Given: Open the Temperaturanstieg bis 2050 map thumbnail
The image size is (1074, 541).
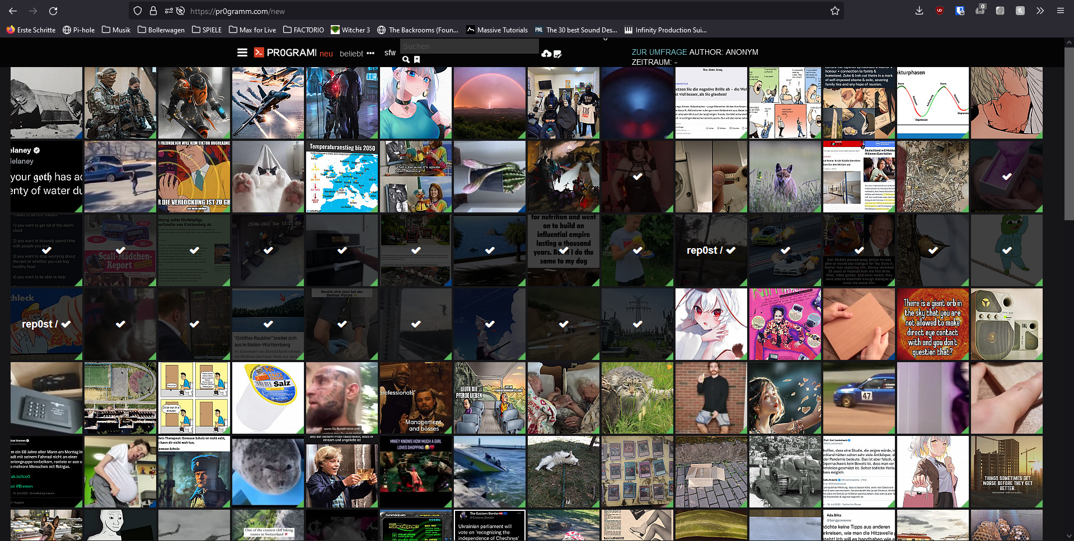Looking at the screenshot, I should pos(342,177).
